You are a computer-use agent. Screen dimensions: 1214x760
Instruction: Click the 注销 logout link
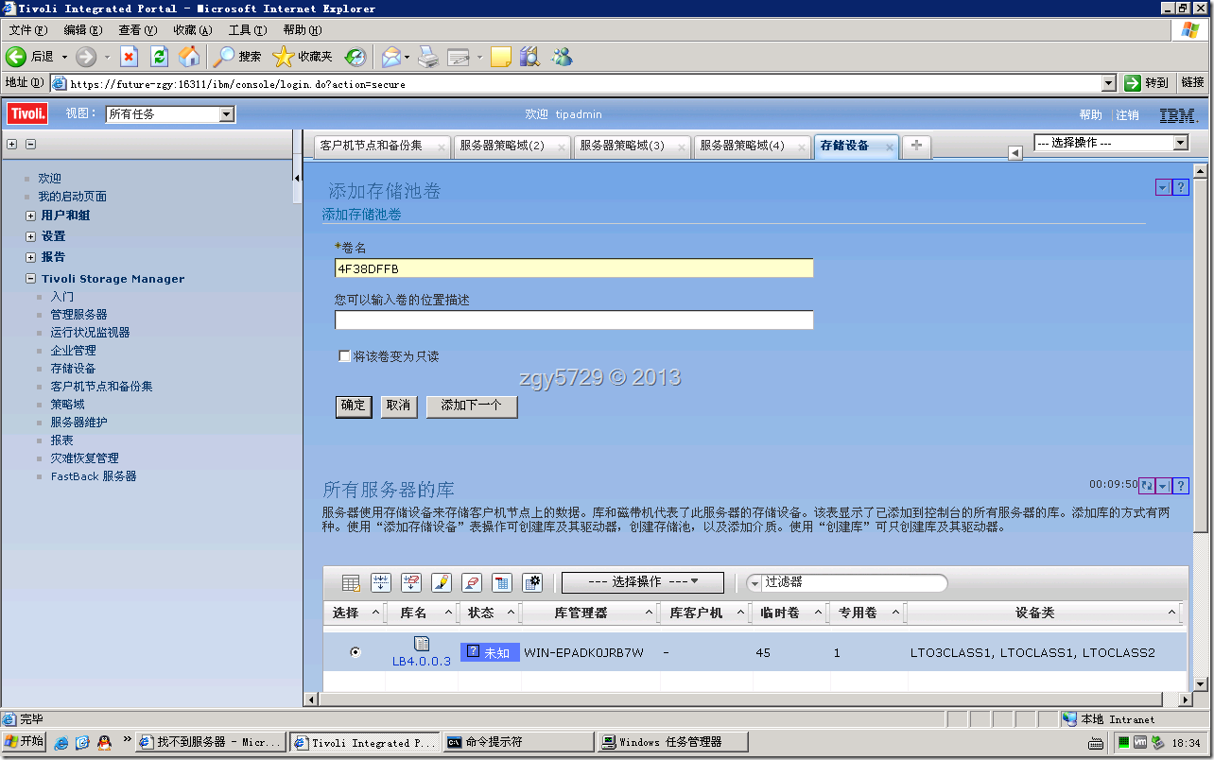click(x=1127, y=115)
